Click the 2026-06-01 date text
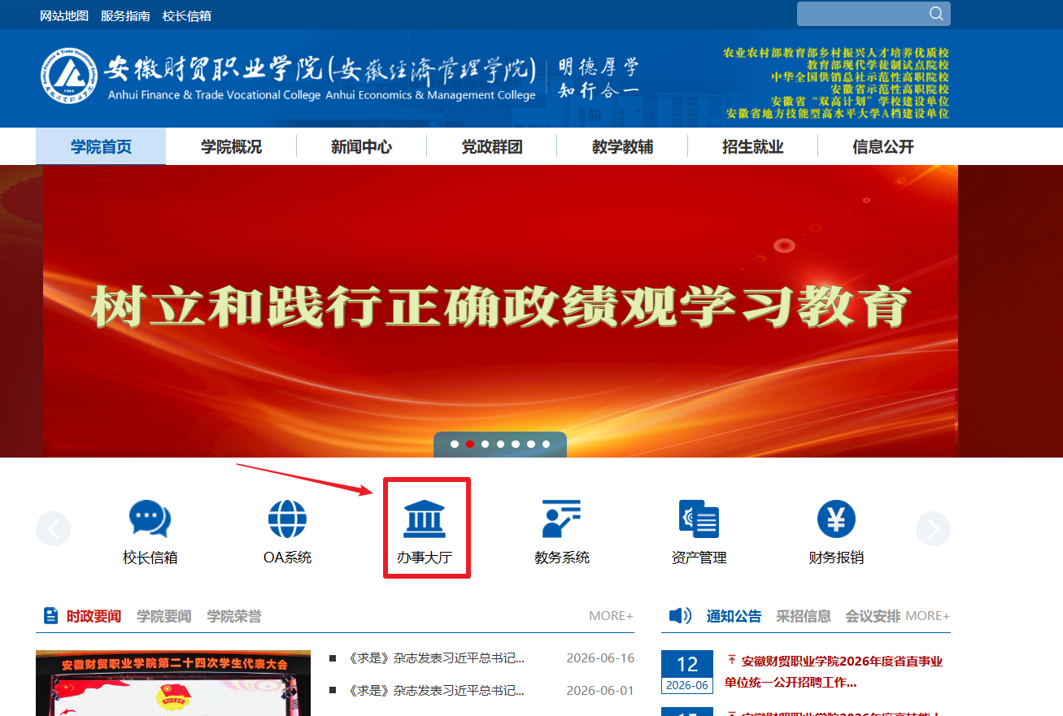Viewport: 1063px width, 716px height. point(600,691)
